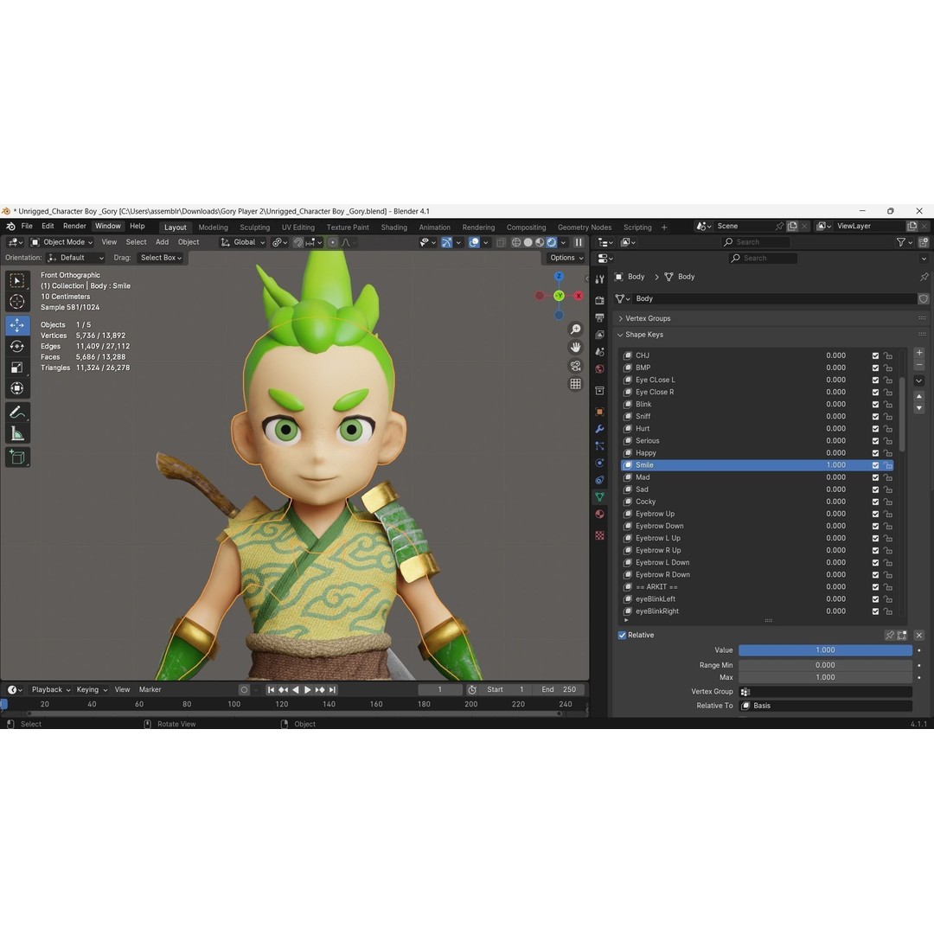Switch perspective/orthographic grid icon
The width and height of the screenshot is (934, 934).
[575, 384]
